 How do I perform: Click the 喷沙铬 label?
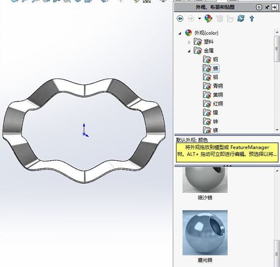[205, 197]
